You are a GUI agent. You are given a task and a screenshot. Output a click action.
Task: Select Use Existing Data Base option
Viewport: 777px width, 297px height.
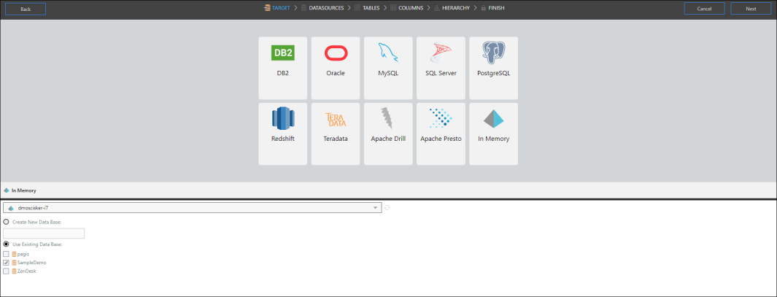[x=6, y=244]
